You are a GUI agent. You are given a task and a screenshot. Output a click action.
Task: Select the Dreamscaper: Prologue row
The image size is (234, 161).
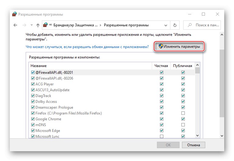[112, 107]
